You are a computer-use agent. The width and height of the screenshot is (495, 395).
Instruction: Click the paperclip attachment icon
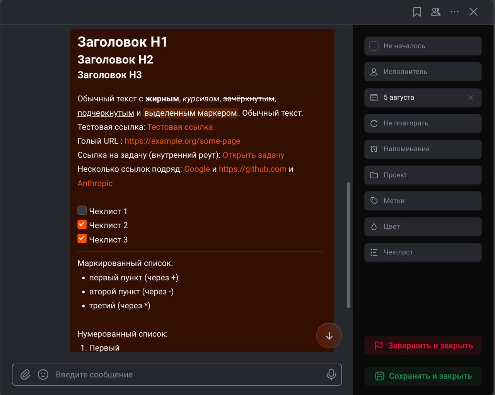click(26, 374)
